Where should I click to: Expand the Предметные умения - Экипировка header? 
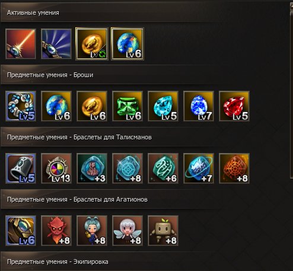[144, 262]
